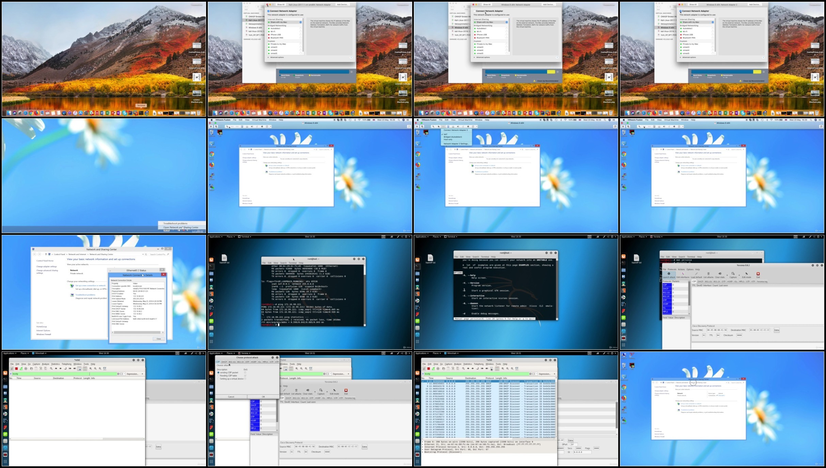Switch to STP tab in Choose protocol attack dialog
Viewport: 826px width, 468px height.
pos(271,362)
